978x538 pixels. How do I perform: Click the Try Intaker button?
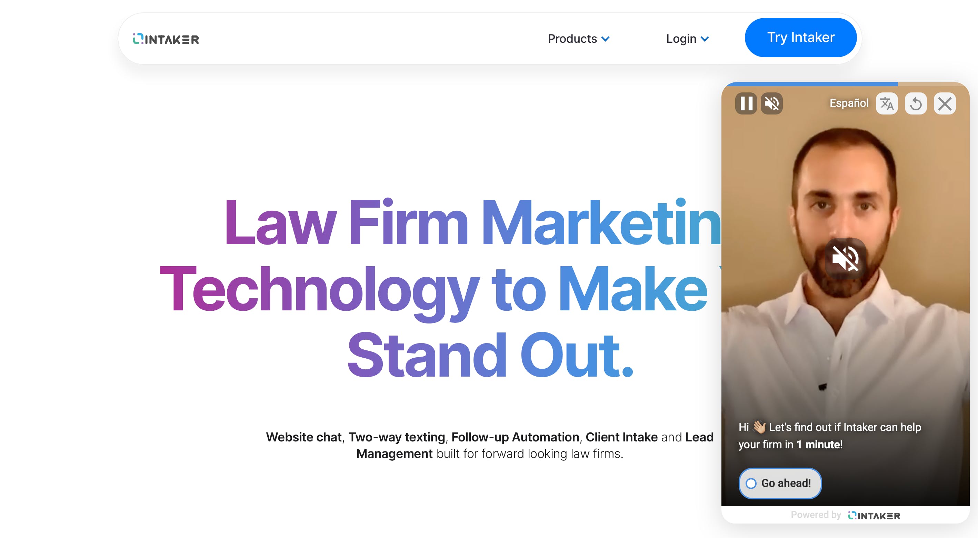pyautogui.click(x=800, y=38)
